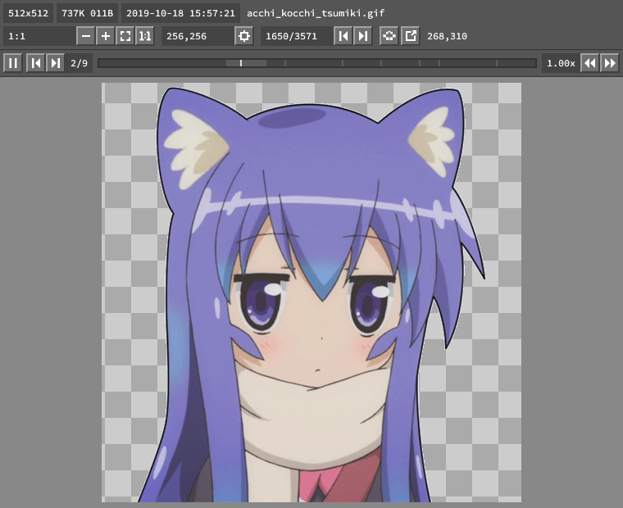This screenshot has width=623, height=508.
Task: Go to the next file in the folder
Action: coord(363,36)
